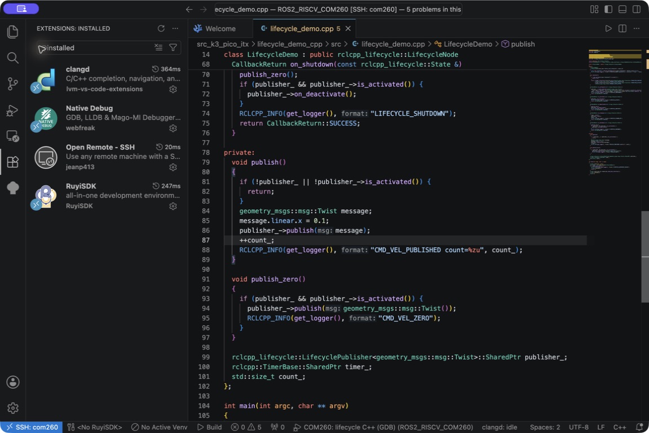Open breadcrumb lifecycle_demo_cpp folder
Image resolution: width=649 pixels, height=433 pixels.
pyautogui.click(x=290, y=44)
